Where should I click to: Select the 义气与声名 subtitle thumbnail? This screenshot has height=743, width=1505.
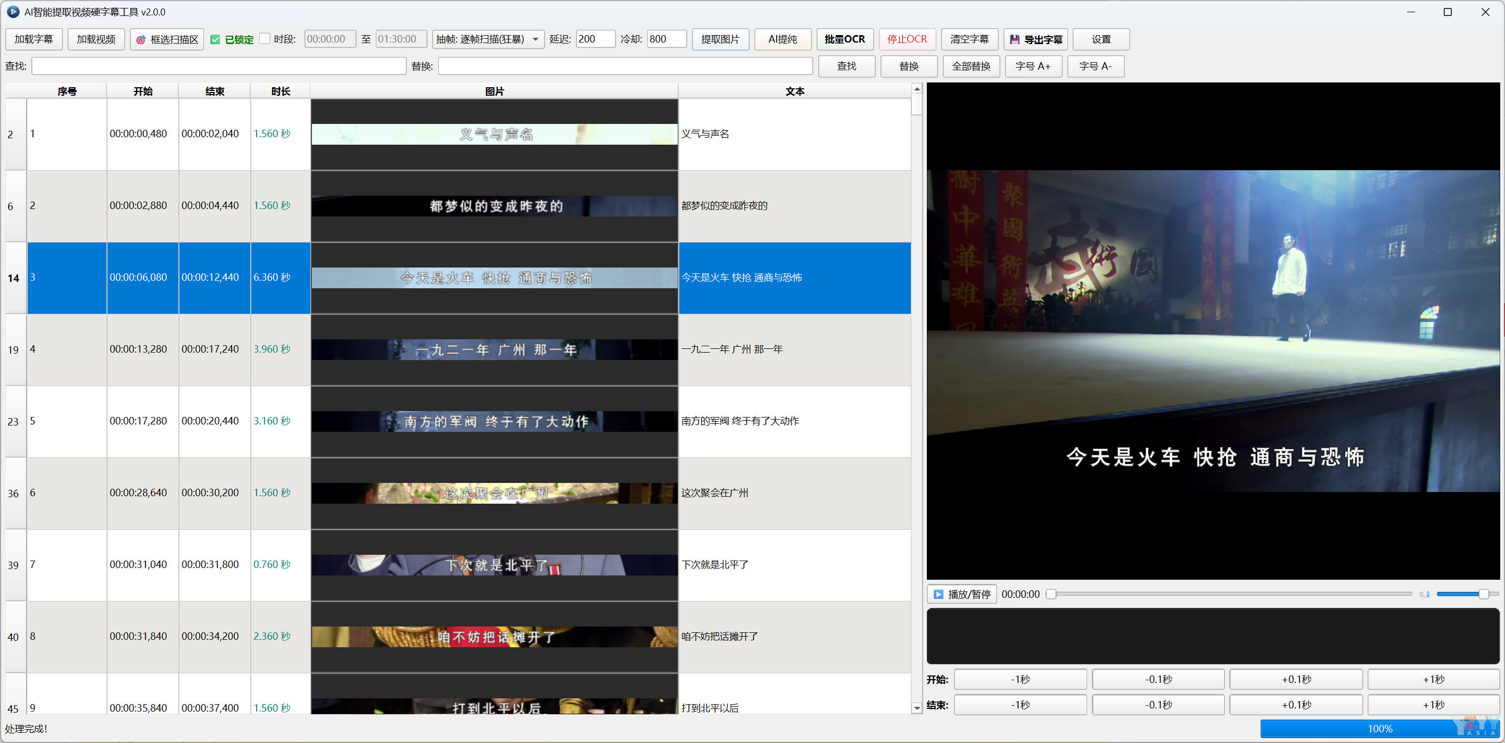coord(494,134)
